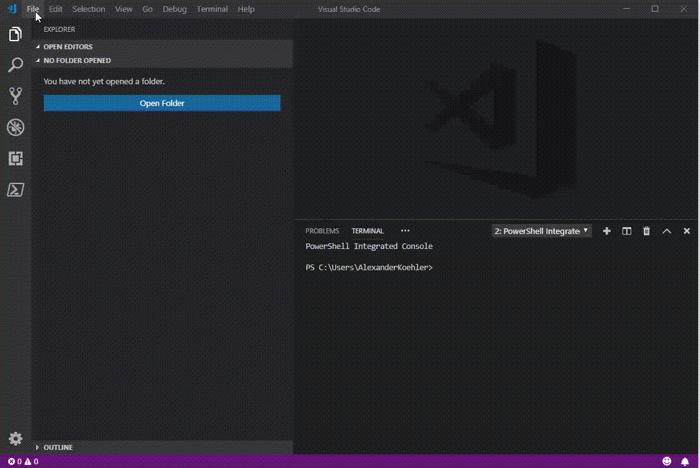This screenshot has height=468, width=700.
Task: Open the Terminal menu
Action: [x=212, y=9]
